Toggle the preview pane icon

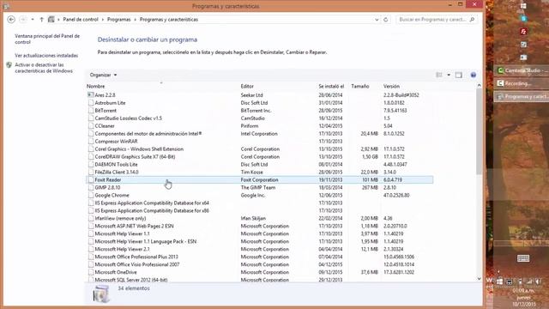click(459, 75)
